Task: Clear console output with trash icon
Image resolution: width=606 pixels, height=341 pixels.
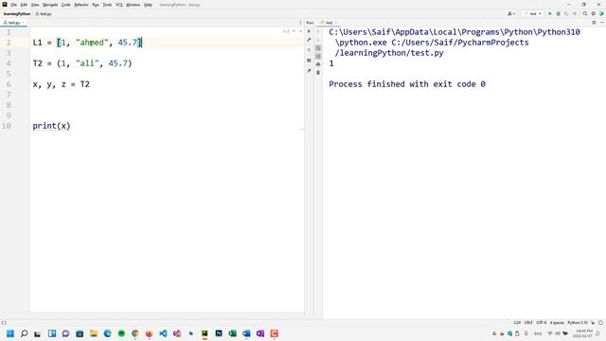Action: point(318,72)
